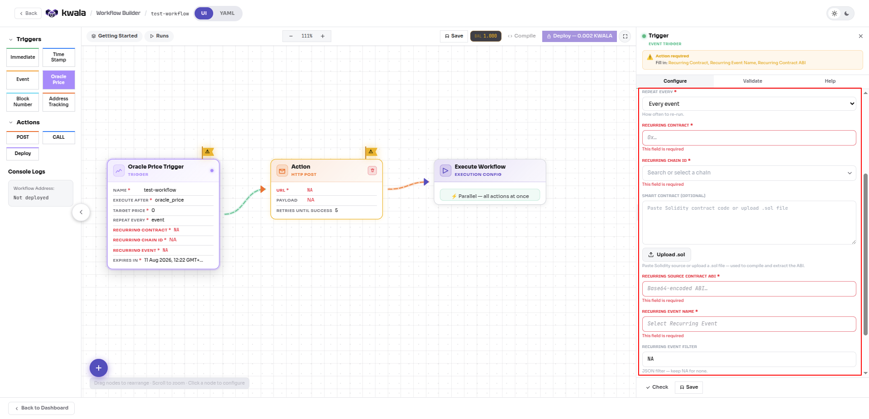Viewport: 869px width, 419px height.
Task: Switch to dark theme moon icon
Action: [x=847, y=14]
